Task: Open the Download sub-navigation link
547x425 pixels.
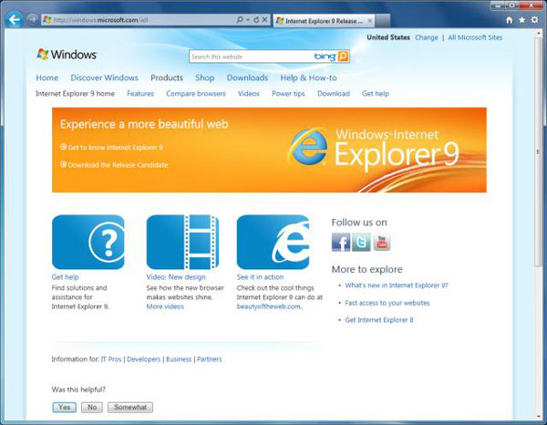Action: tap(334, 94)
